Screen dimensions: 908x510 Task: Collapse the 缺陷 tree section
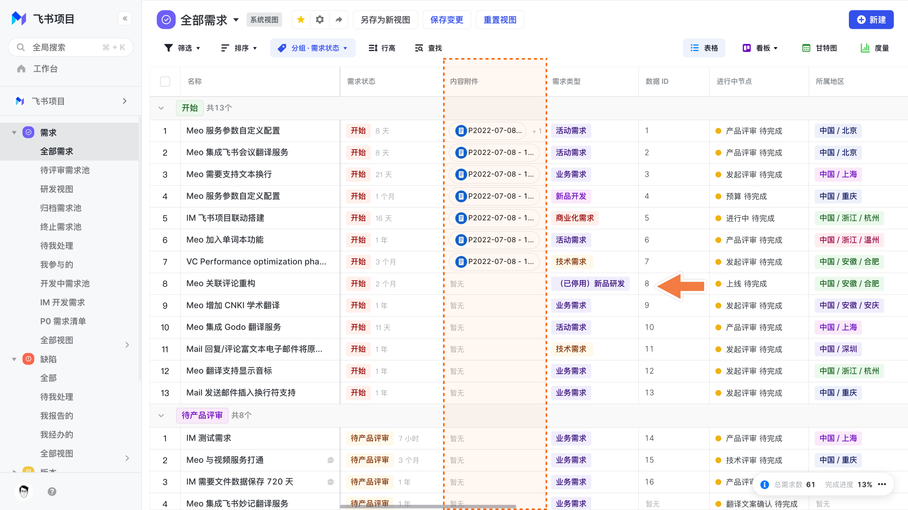pos(14,359)
